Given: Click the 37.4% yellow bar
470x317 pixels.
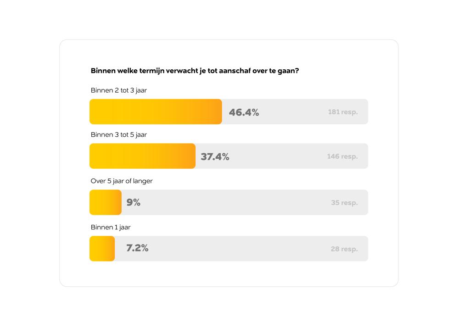Looking at the screenshot, I should click(142, 156).
